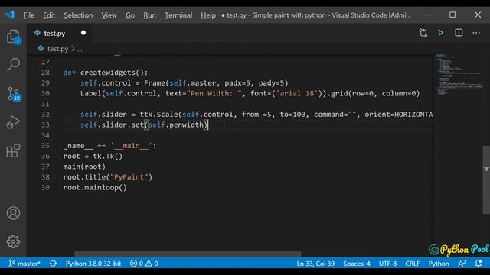This screenshot has height=275, width=490.
Task: Split the editor to the right
Action: (x=459, y=33)
